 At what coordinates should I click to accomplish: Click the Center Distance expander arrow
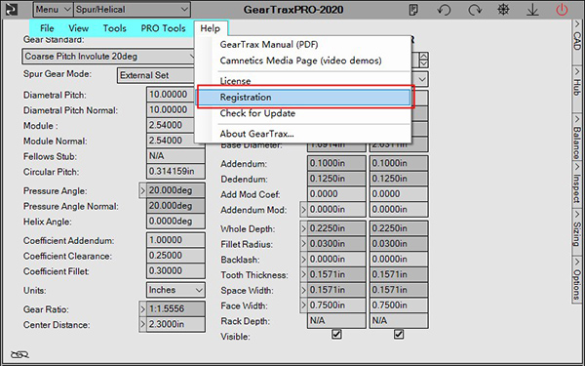pos(142,325)
